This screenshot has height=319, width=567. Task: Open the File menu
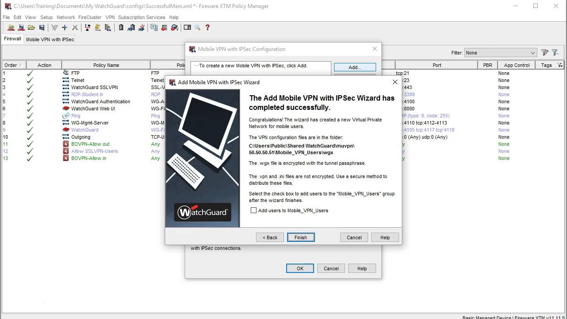point(6,17)
